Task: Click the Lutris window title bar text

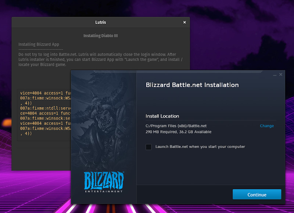Action: 100,22
